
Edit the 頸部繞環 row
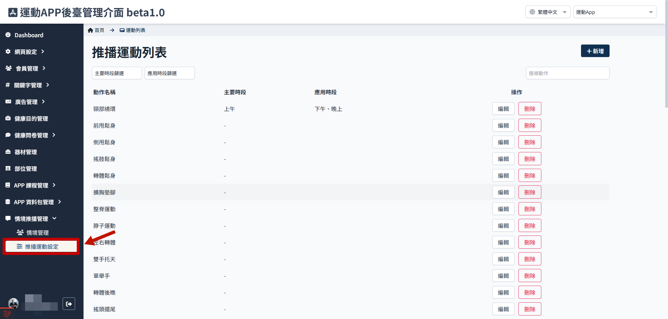point(503,109)
